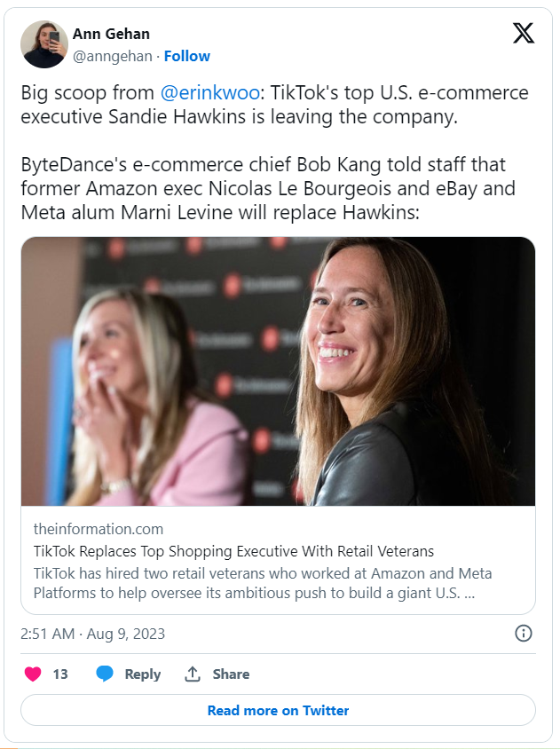The image size is (560, 749).
Task: Click the Reply text label
Action: coord(142,674)
